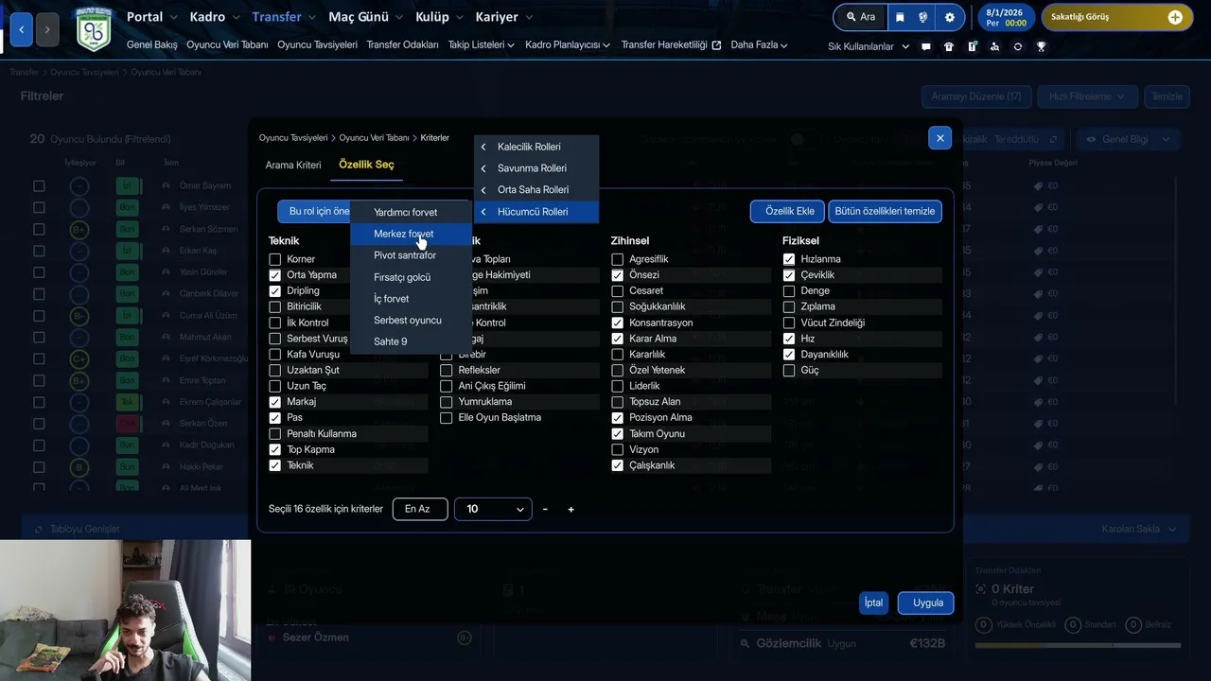
Task: Select the Özellik Seç tab
Action: (366, 166)
